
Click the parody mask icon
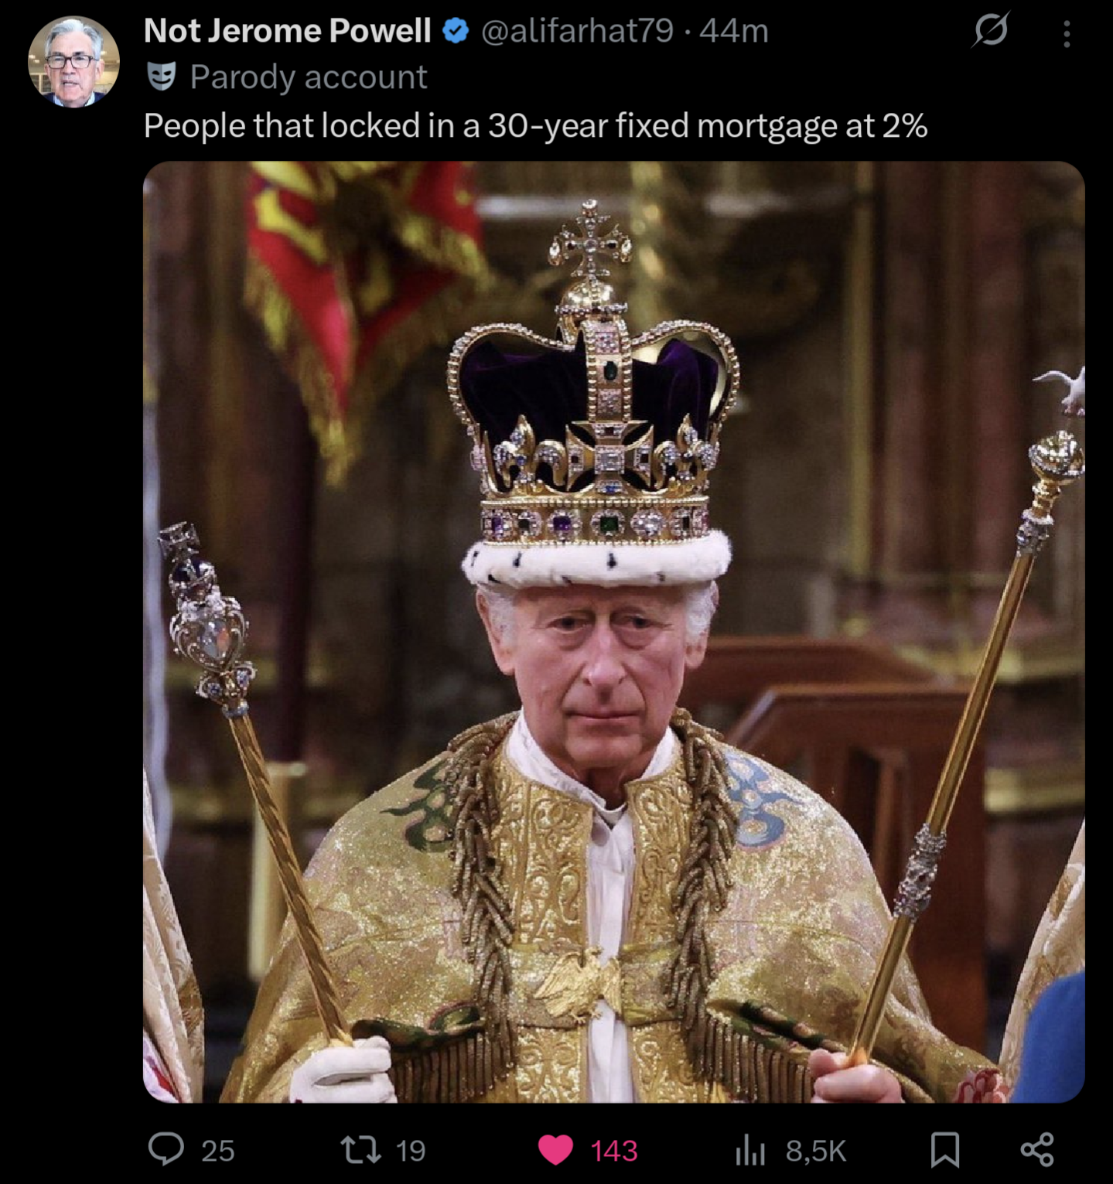pyautogui.click(x=162, y=77)
